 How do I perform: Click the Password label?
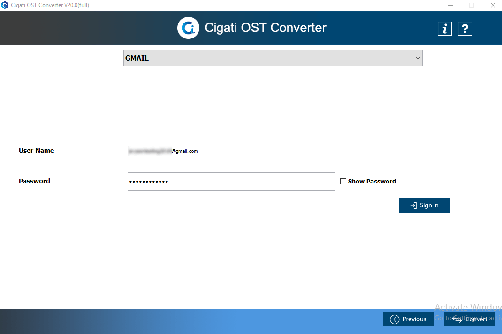[34, 181]
